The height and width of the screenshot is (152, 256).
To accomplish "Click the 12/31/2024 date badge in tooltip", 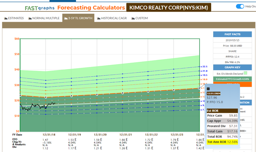I will 214,93.
